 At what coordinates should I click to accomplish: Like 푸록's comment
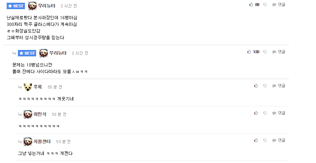tap(256, 86)
